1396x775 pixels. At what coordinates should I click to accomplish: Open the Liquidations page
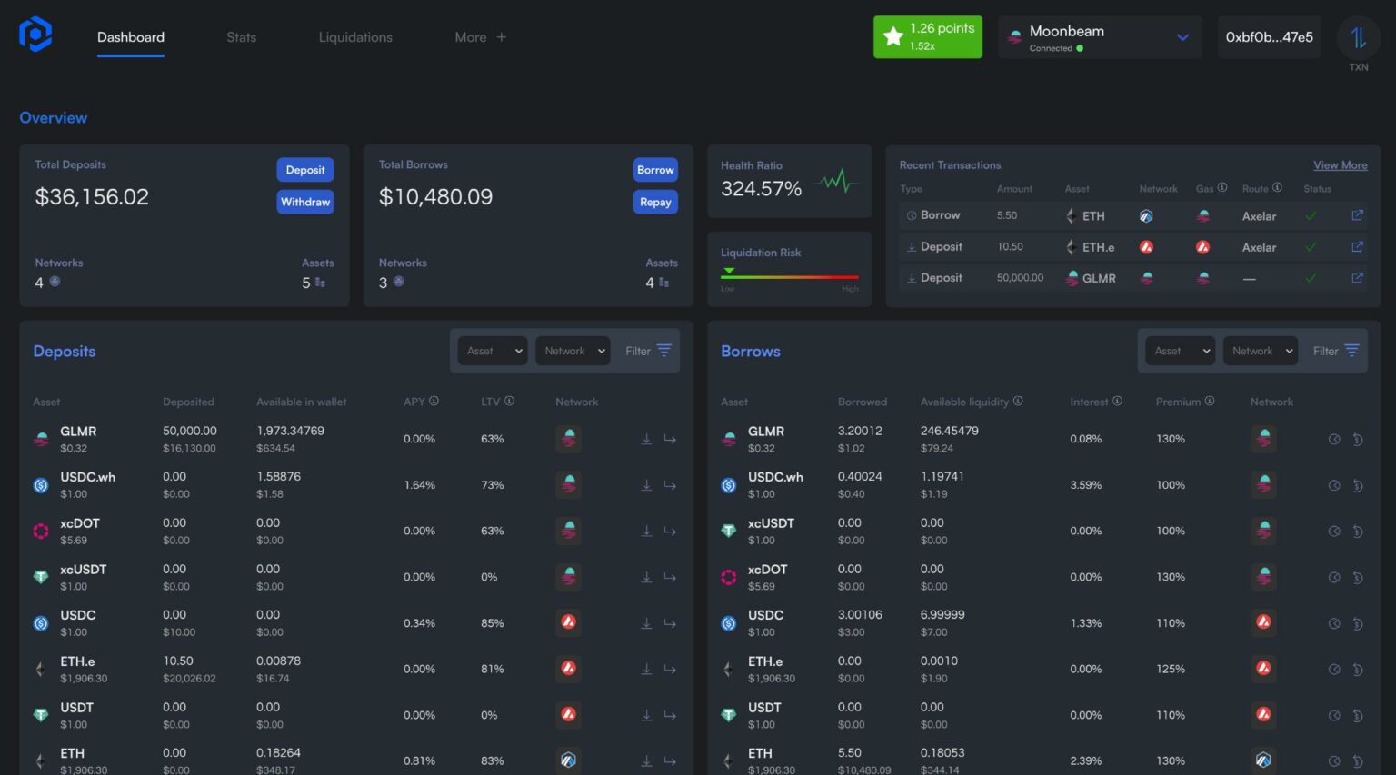pos(355,37)
